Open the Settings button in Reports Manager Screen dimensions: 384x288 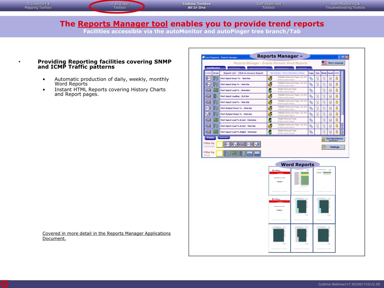click(333, 147)
